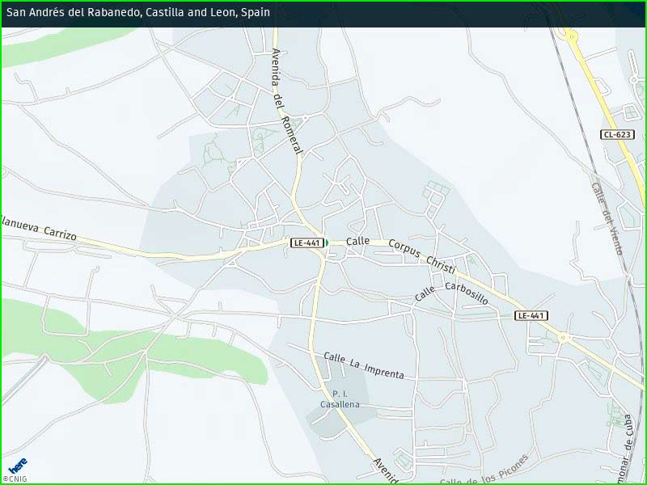Click the CL-623 road shield
The width and height of the screenshot is (647, 485).
pyautogui.click(x=618, y=135)
